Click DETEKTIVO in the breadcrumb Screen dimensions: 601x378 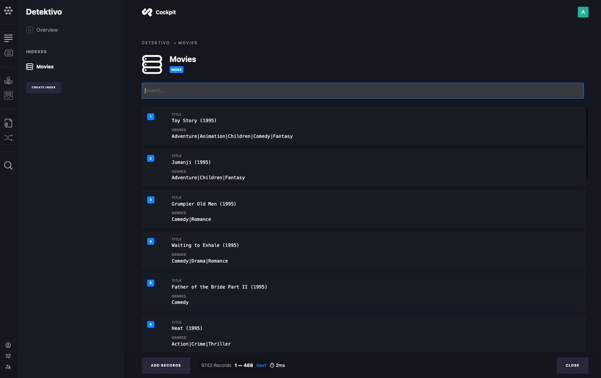coord(156,43)
